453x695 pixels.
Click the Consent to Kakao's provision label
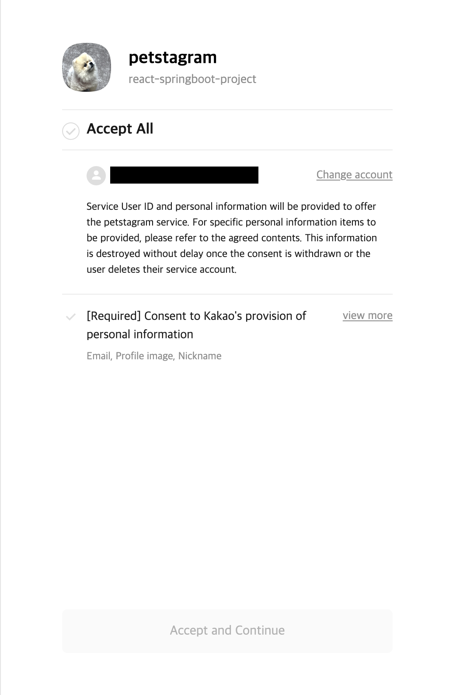pos(225,316)
